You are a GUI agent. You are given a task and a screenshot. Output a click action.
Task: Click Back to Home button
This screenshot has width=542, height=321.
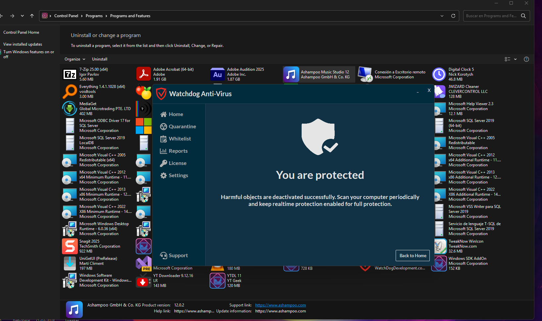(x=413, y=256)
